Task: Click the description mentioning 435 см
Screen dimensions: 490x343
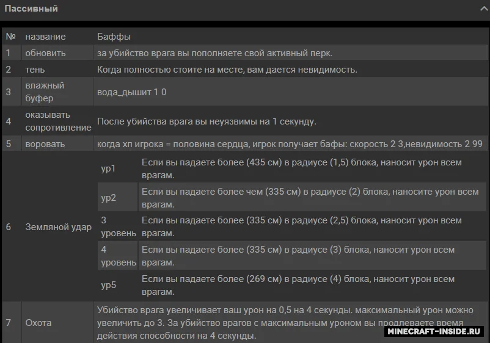Action: pyautogui.click(x=302, y=168)
